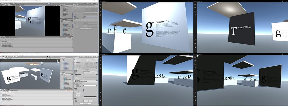Click the headset icon in bottom-right Mixed Reality Portal sidebar
The image size is (288, 106).
(195, 61)
